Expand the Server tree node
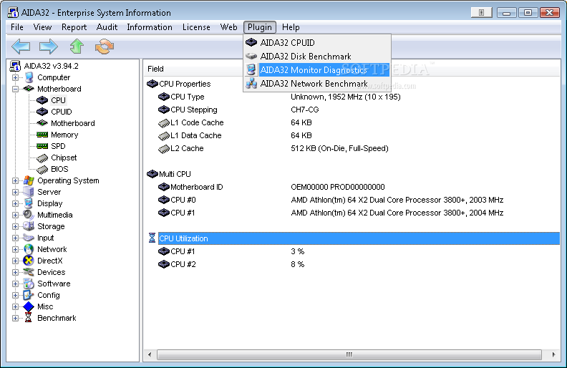Image resolution: width=567 pixels, height=368 pixels. 16,193
